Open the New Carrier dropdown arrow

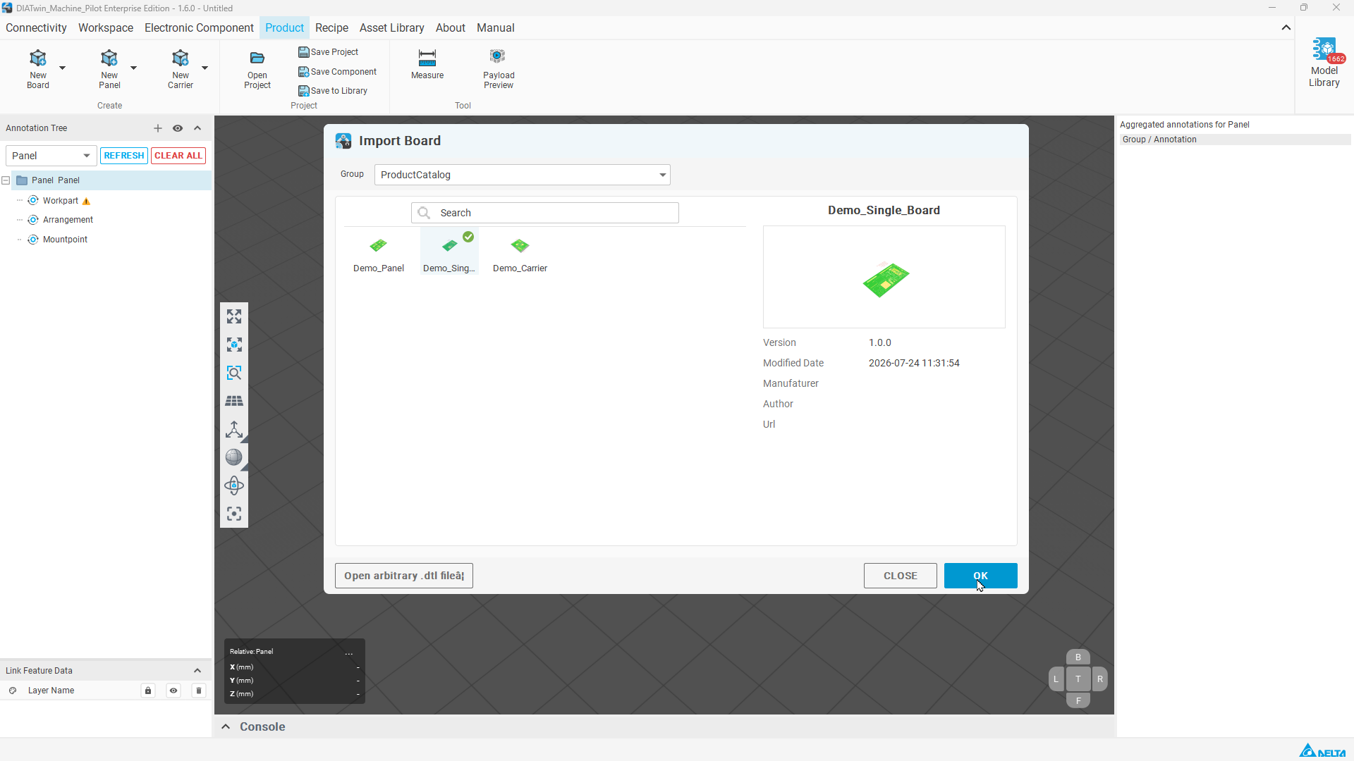[x=205, y=68]
